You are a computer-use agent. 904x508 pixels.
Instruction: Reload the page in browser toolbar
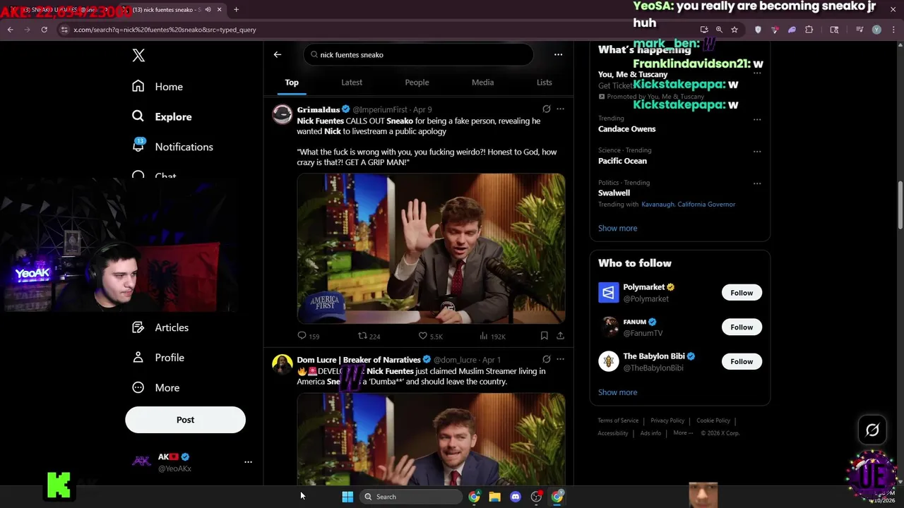pyautogui.click(x=44, y=30)
